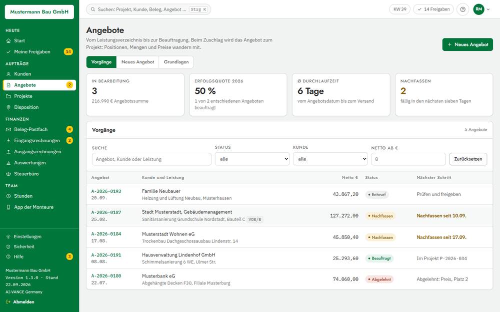The image size is (500, 312).
Task: Switch to the Neues Angebot tab
Action: tap(138, 62)
